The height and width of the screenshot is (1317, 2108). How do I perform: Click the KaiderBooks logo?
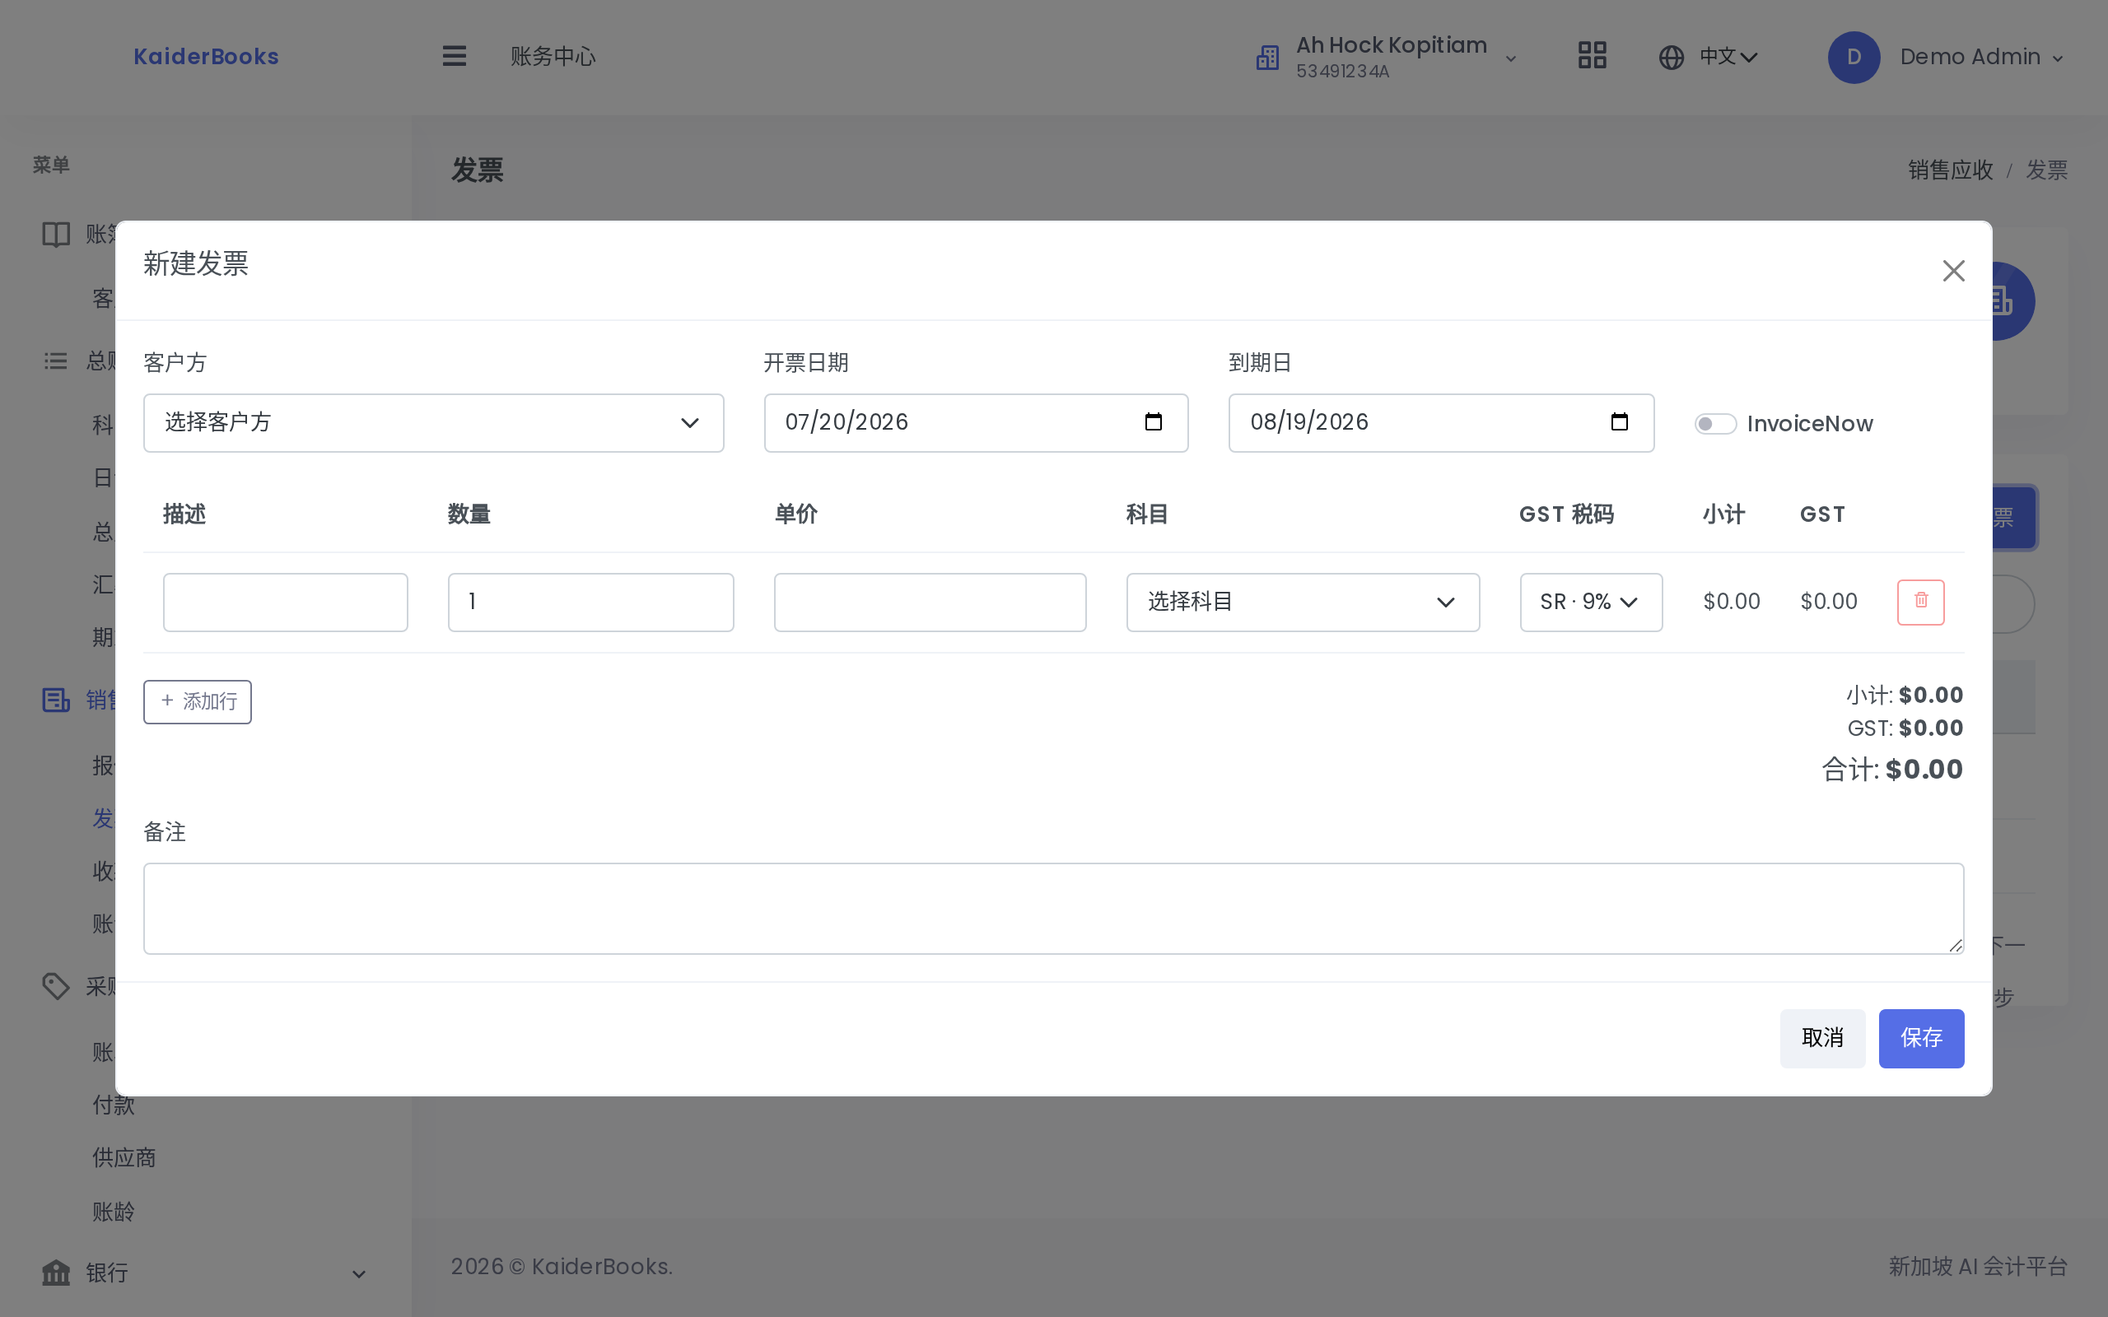[x=206, y=57]
